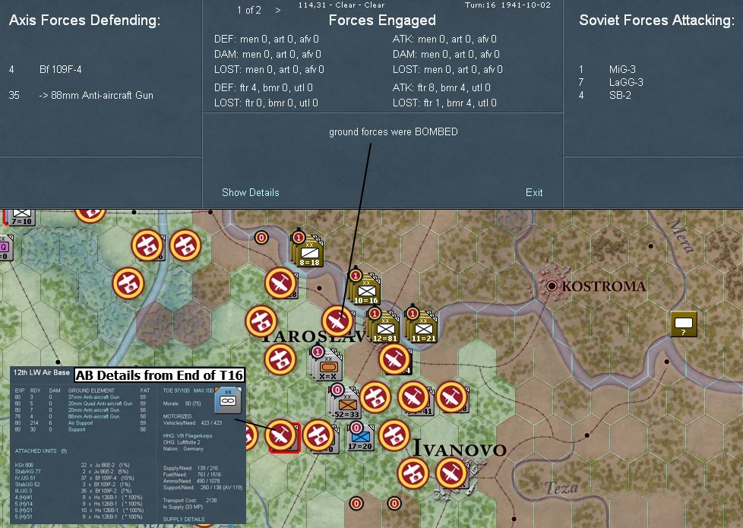Click the '12th LW Air Base' panel title
Screen dimensions: 743x528
pos(41,372)
